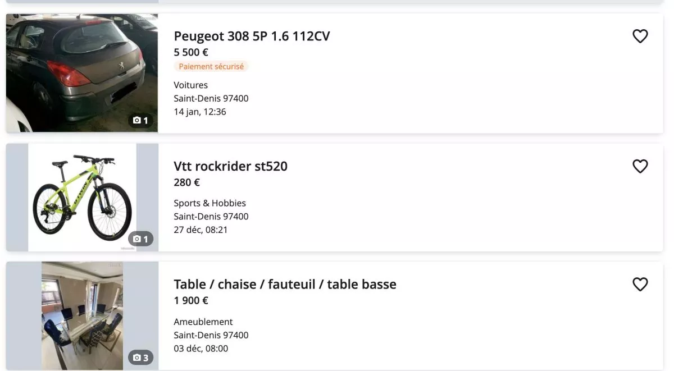
Task: Click the 280 € price
Action: pyautogui.click(x=187, y=182)
